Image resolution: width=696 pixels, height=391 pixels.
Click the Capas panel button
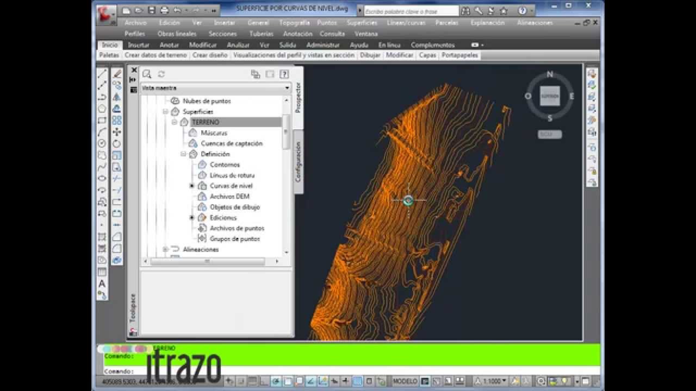tap(428, 55)
